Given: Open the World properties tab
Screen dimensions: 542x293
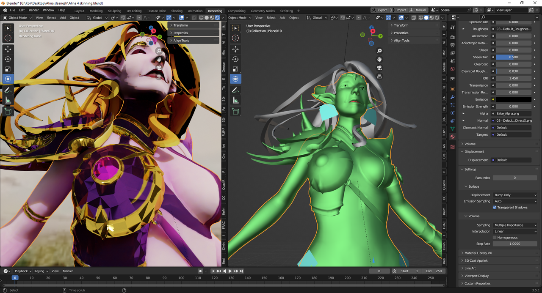Looking at the screenshot, I should pos(453,69).
